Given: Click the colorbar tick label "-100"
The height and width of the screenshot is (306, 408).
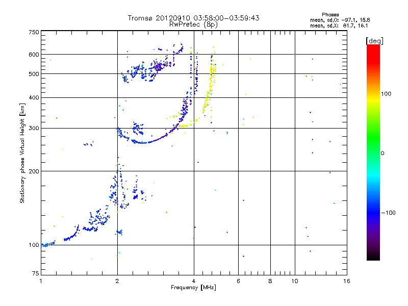Looking at the screenshot, I should 388,213.
